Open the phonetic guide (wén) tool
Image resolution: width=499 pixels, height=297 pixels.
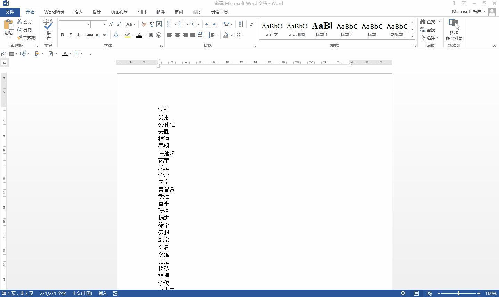151,24
